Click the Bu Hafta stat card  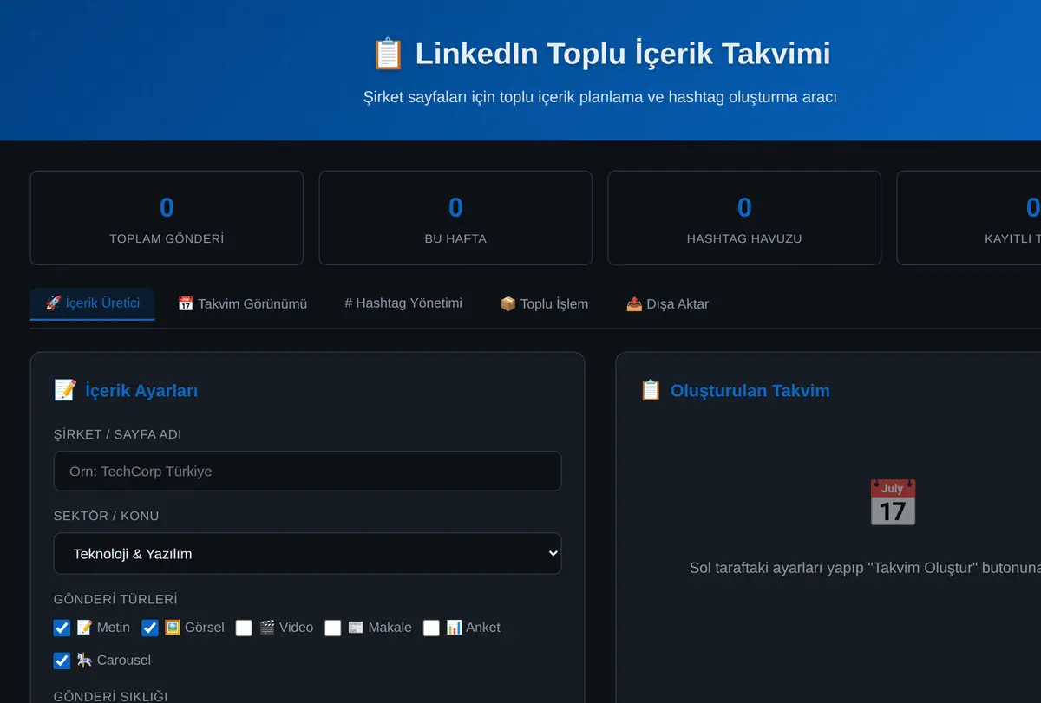[455, 218]
